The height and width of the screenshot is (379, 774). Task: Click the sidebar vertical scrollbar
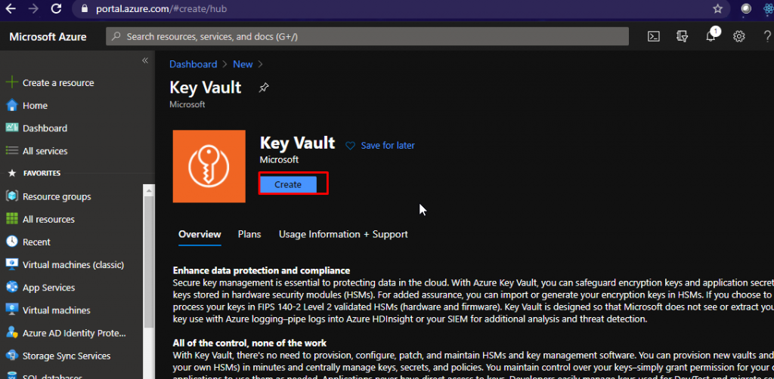point(149,261)
